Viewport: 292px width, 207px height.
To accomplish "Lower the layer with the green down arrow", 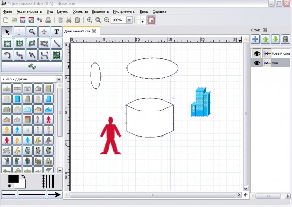I will point(275,39).
